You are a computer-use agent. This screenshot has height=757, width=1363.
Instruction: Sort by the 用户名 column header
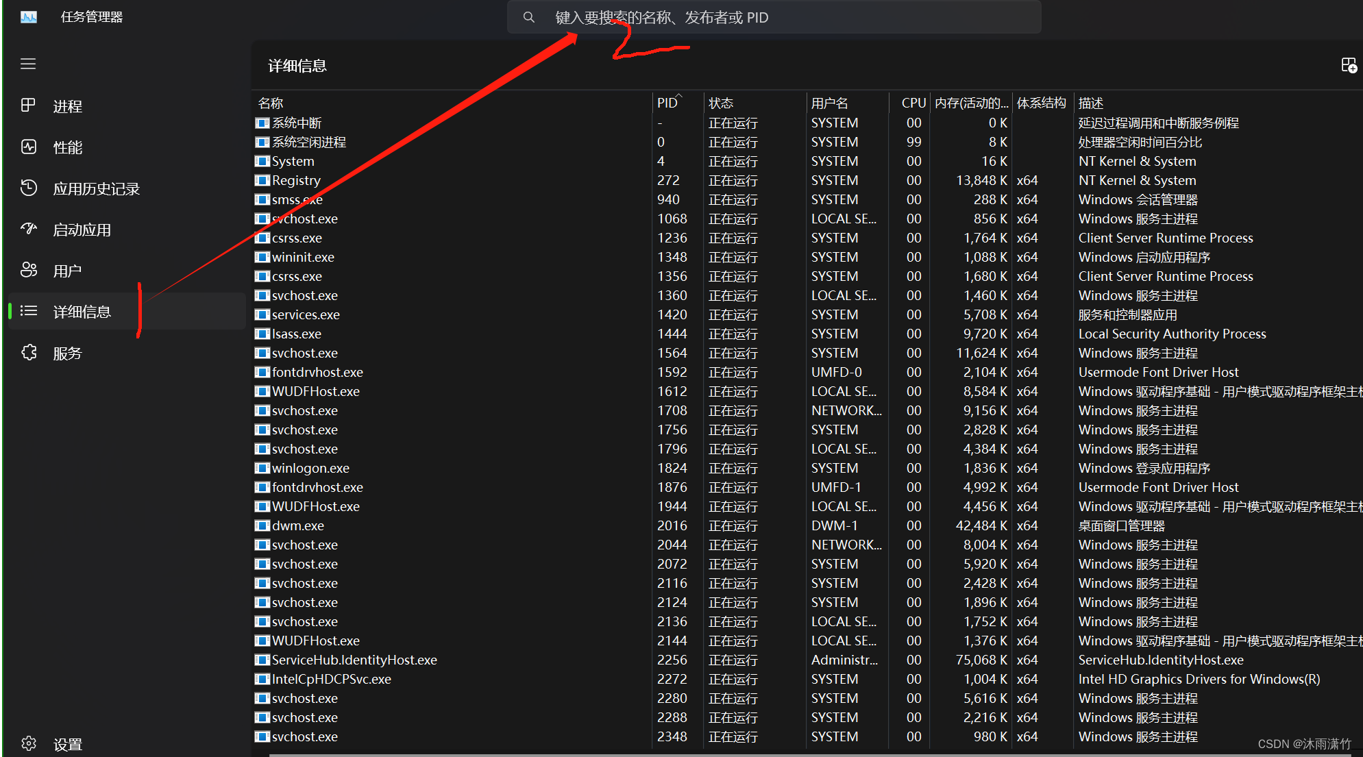coord(848,103)
